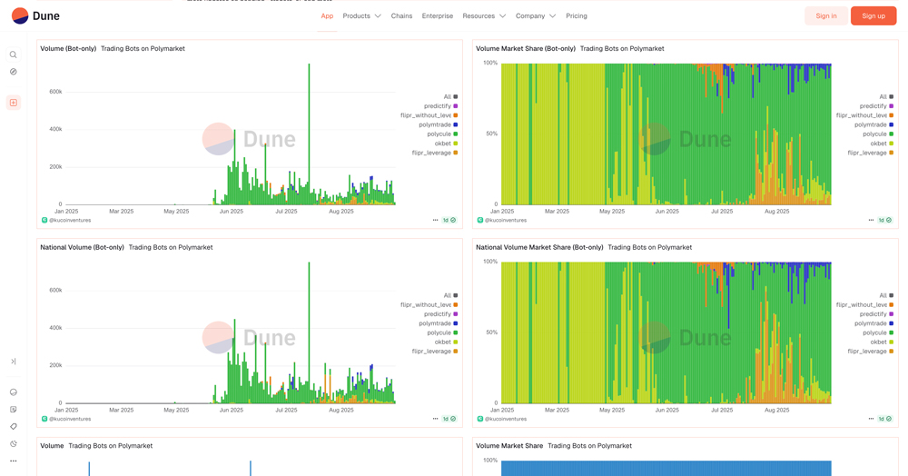Image resolution: width=908 pixels, height=476 pixels.
Task: Expand the Resources dropdown menu
Action: coord(483,15)
